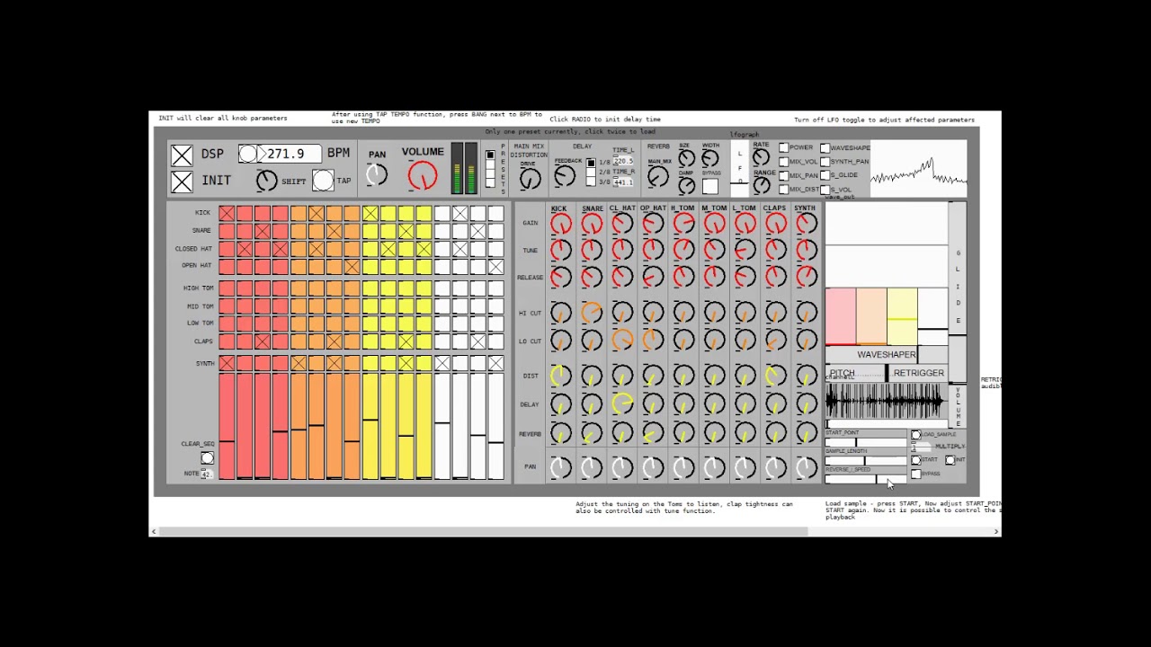Image resolution: width=1151 pixels, height=647 pixels.
Task: Adjust the SNARE hi cut knob
Action: (592, 313)
